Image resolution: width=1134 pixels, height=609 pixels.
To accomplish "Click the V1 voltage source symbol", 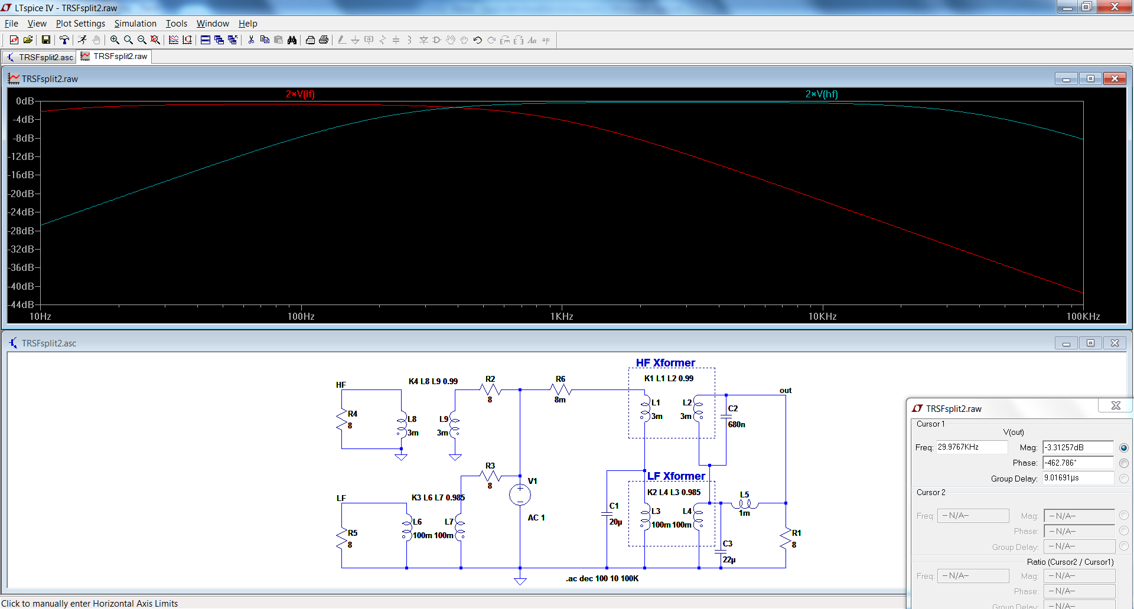I will click(520, 495).
